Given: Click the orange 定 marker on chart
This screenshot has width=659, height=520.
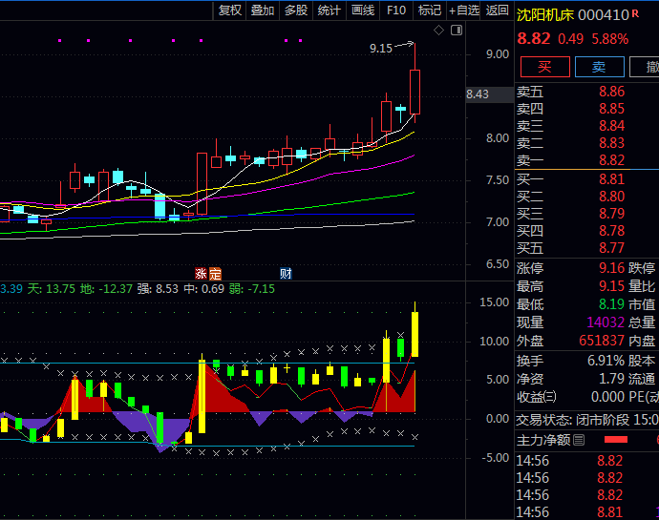Looking at the screenshot, I should [215, 273].
